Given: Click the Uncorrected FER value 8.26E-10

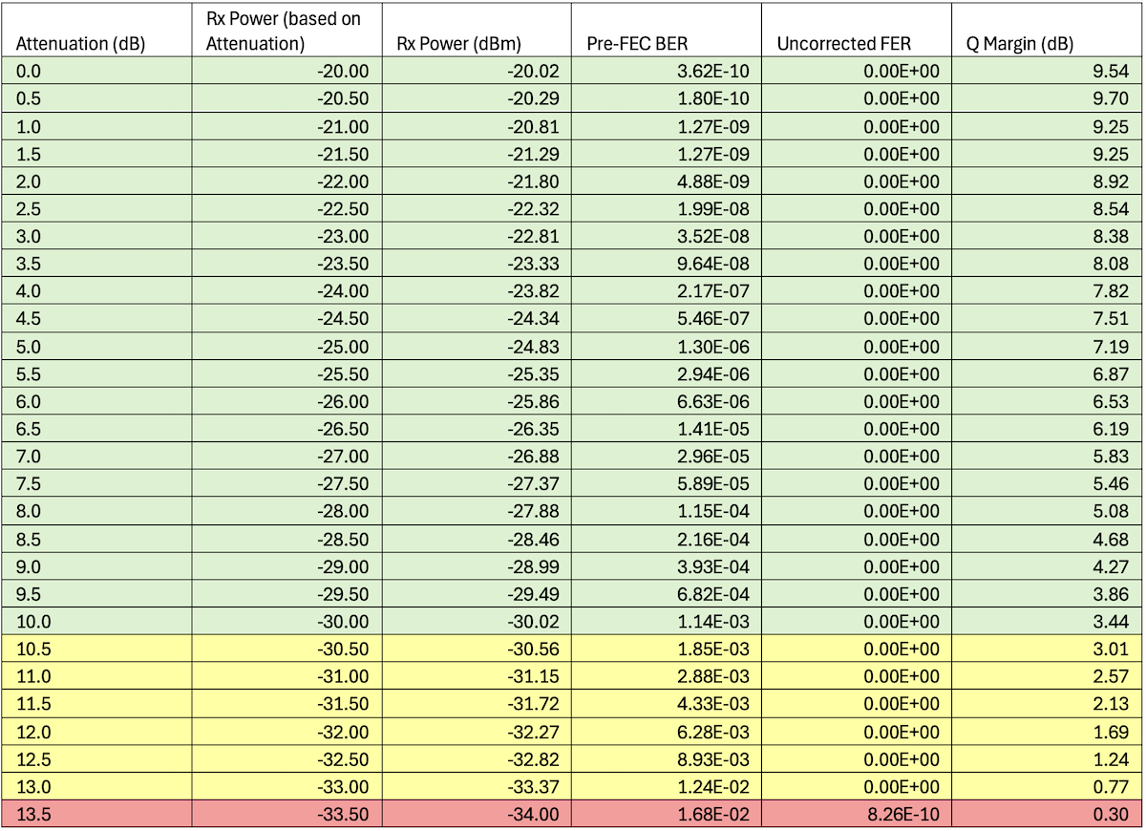Looking at the screenshot, I should coord(857,815).
